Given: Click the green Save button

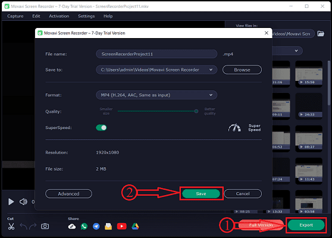Looking at the screenshot, I should point(201,193).
